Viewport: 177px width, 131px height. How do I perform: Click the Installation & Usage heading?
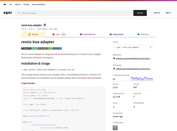36,63
